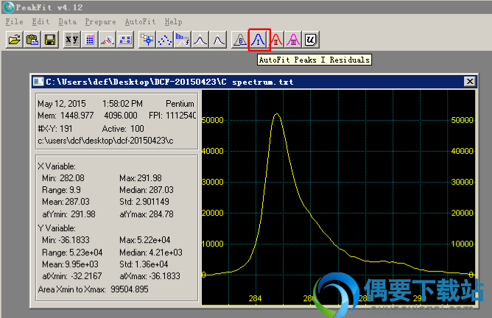Click the user-defined function U icon
Screen dimensions: 492x318
point(311,40)
